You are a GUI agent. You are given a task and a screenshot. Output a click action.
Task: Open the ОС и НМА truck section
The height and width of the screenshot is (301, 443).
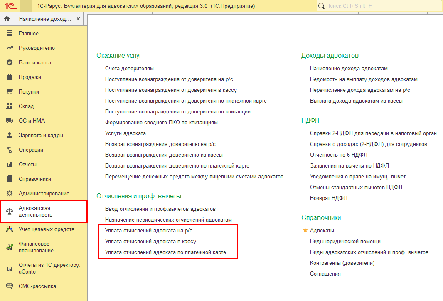click(32, 121)
